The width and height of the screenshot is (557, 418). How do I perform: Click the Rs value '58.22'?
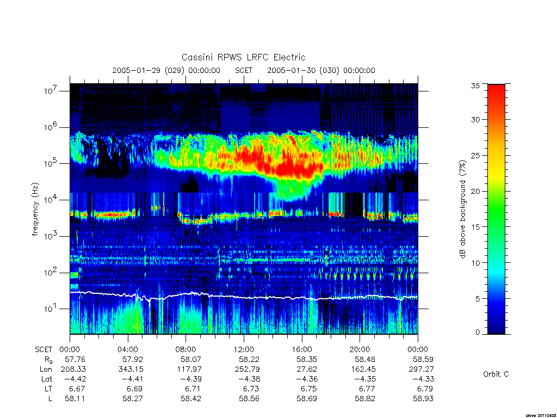(x=249, y=359)
